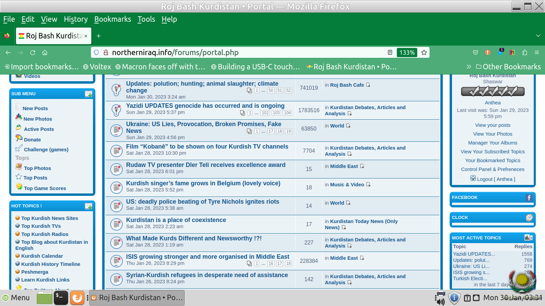Screen dimensions: 545x306
Task: Click the 133% zoom level indicator
Action: point(407,52)
